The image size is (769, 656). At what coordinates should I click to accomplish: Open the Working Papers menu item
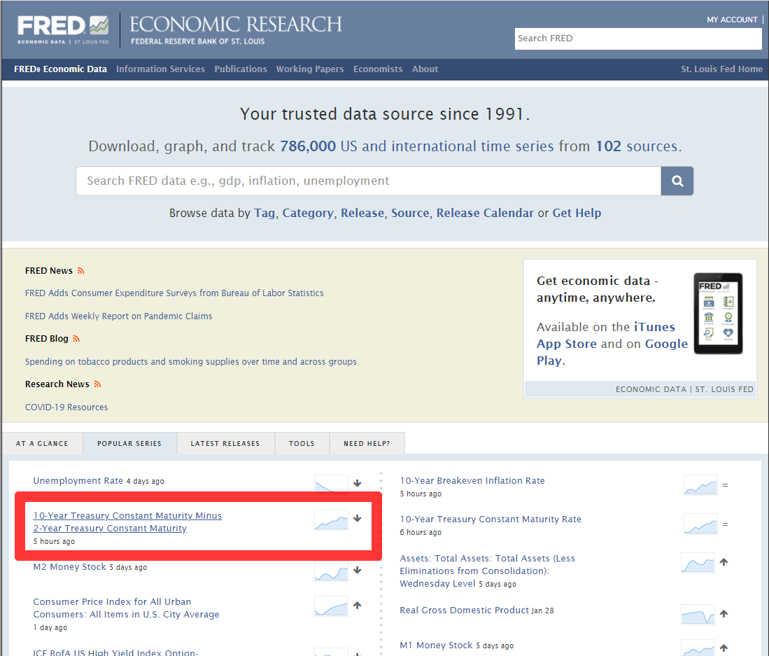pyautogui.click(x=310, y=69)
